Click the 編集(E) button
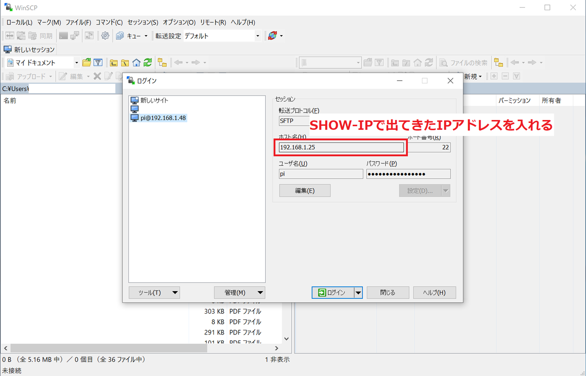This screenshot has height=376, width=586. (x=305, y=191)
